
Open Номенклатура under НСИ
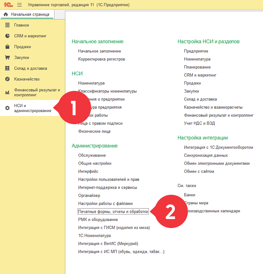tap(91, 83)
